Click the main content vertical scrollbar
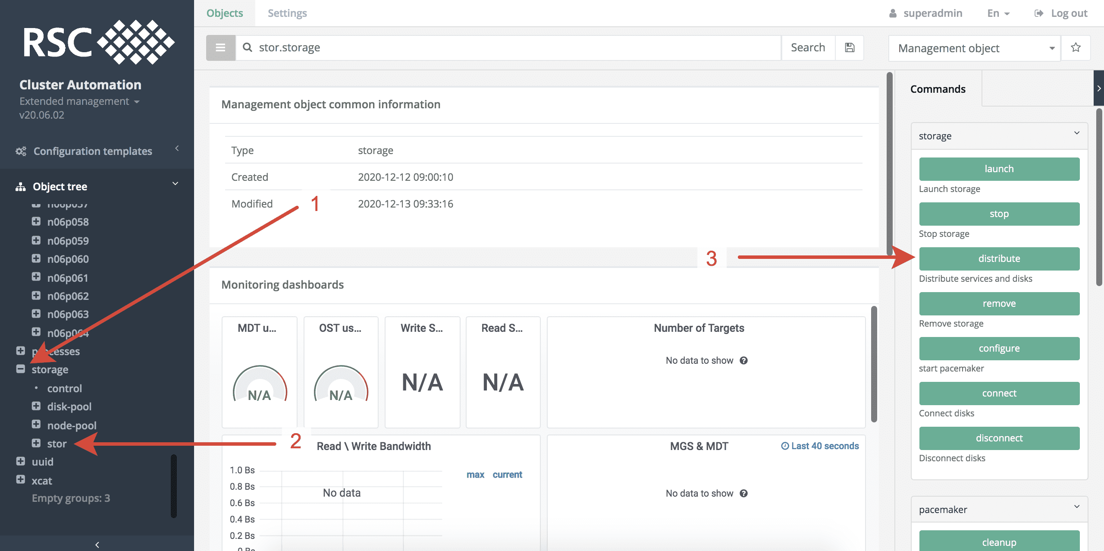1104x551 pixels. pos(889,164)
